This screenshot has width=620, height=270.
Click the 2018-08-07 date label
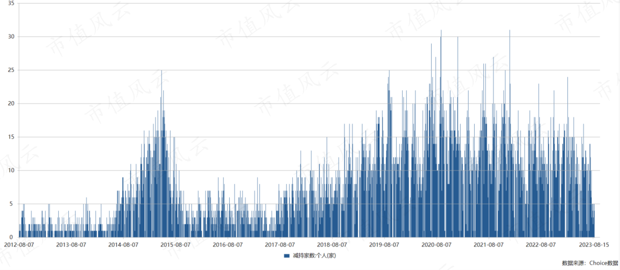coord(332,245)
